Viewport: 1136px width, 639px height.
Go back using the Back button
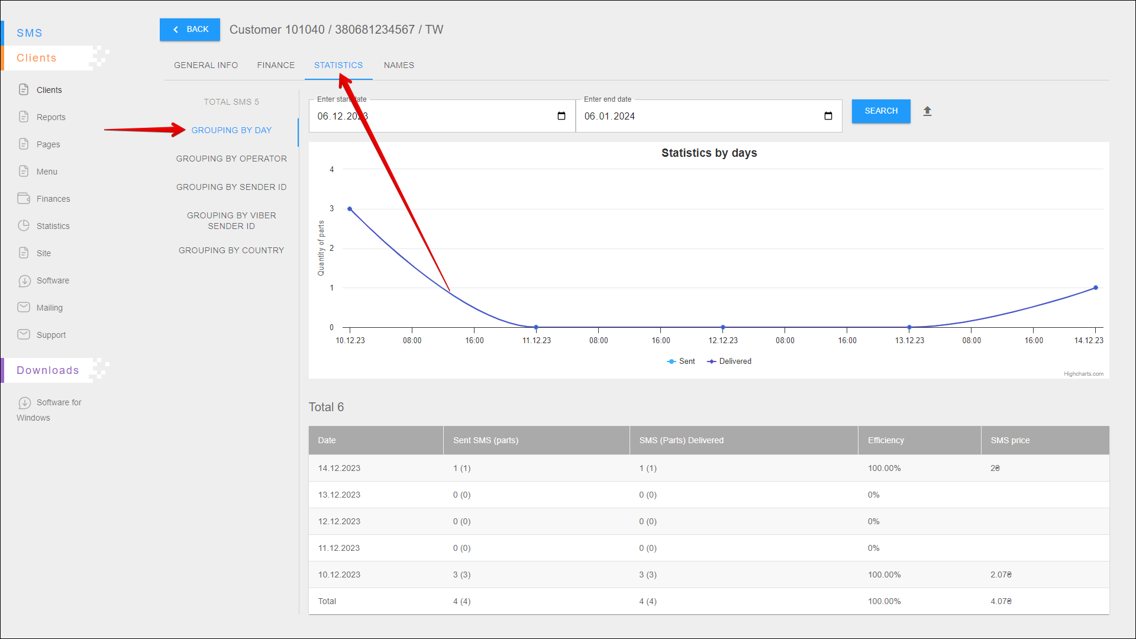tap(190, 30)
